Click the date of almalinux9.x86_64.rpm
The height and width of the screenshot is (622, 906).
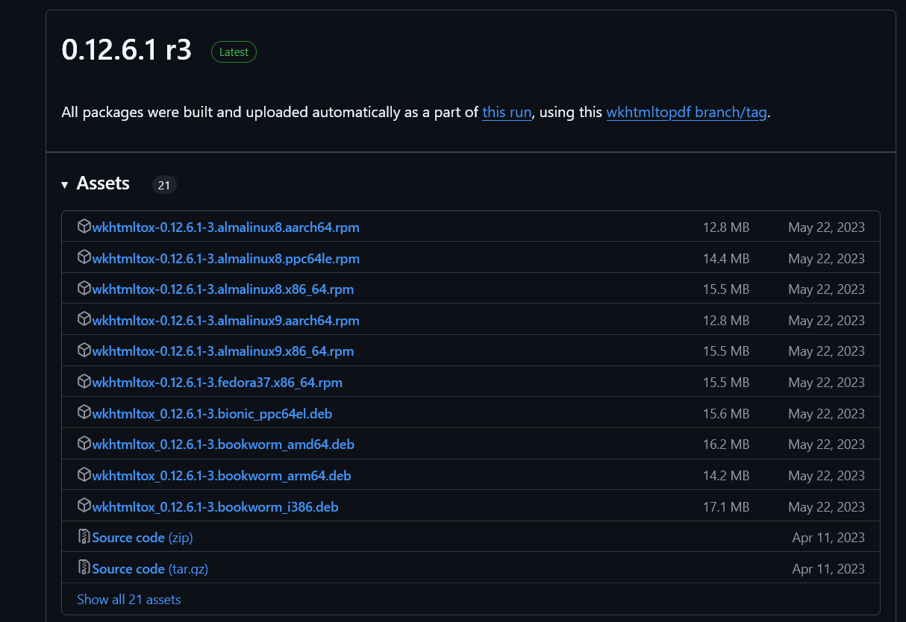coord(827,351)
